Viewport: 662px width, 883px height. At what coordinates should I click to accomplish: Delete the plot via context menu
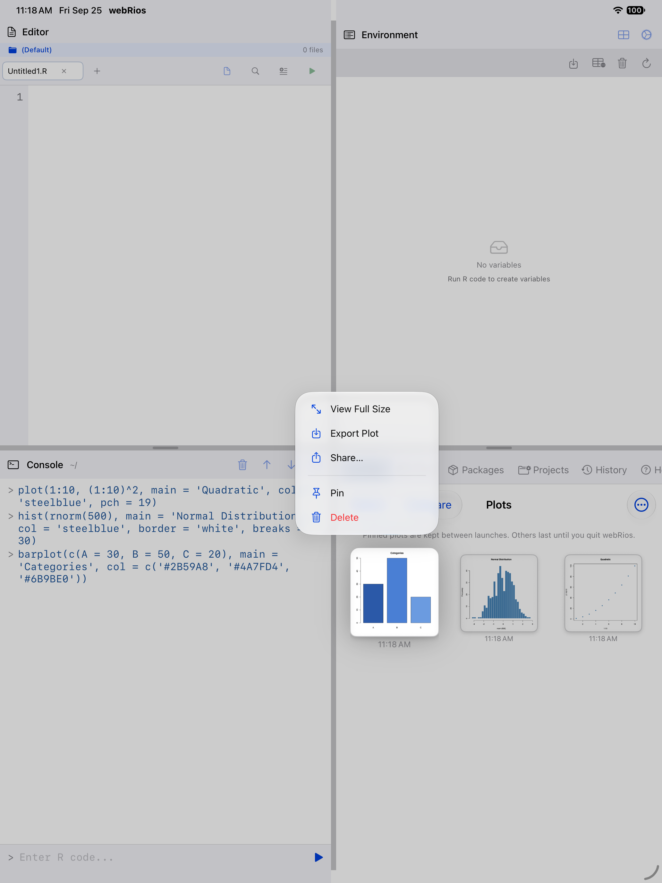point(367,517)
